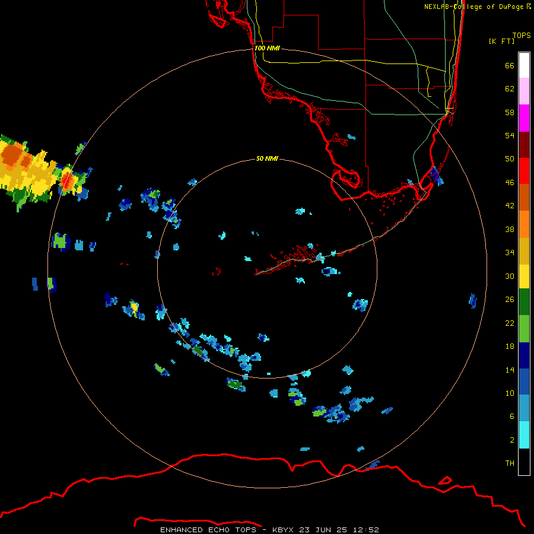
Task: Click the dark green legend swatch
Action: [x=524, y=302]
